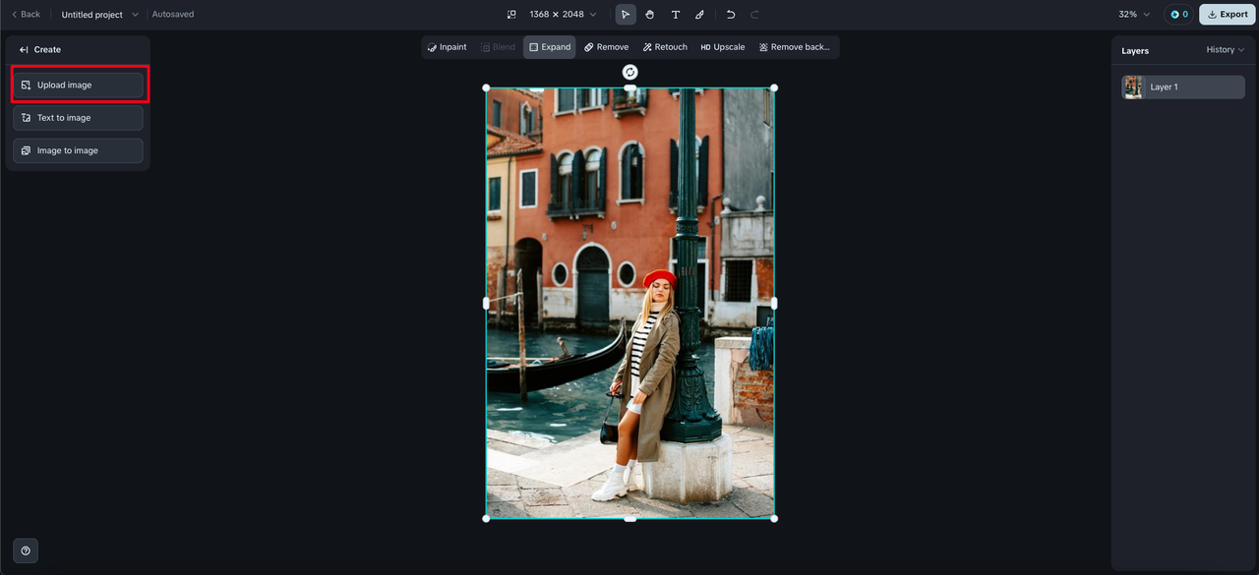Click the Redo arrow

pos(754,15)
